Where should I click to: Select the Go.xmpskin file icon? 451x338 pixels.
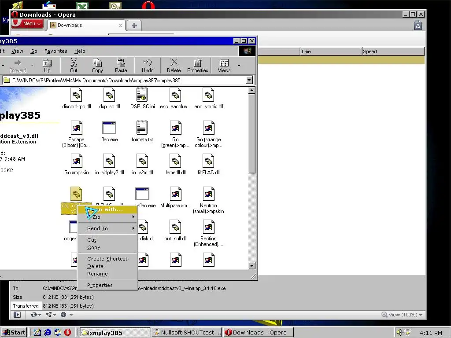tap(76, 161)
